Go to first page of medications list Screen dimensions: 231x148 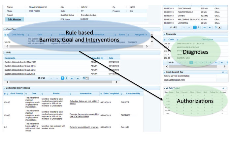tap(183, 27)
